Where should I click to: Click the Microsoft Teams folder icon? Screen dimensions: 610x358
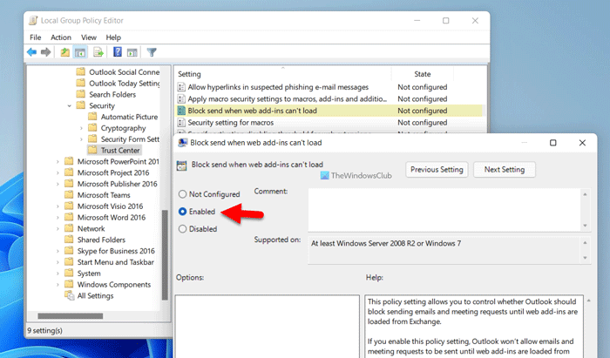pos(69,195)
